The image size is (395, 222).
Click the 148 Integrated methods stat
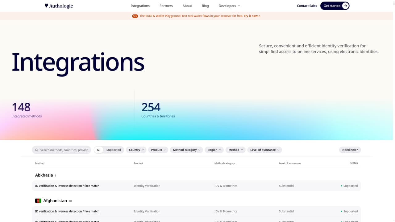(27, 110)
